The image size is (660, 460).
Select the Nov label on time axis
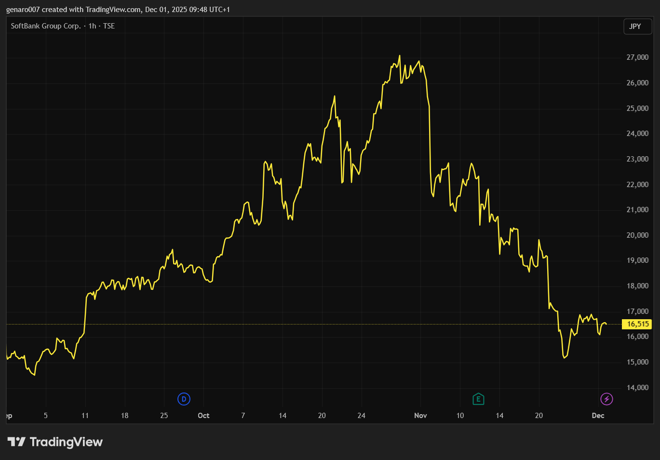click(420, 416)
